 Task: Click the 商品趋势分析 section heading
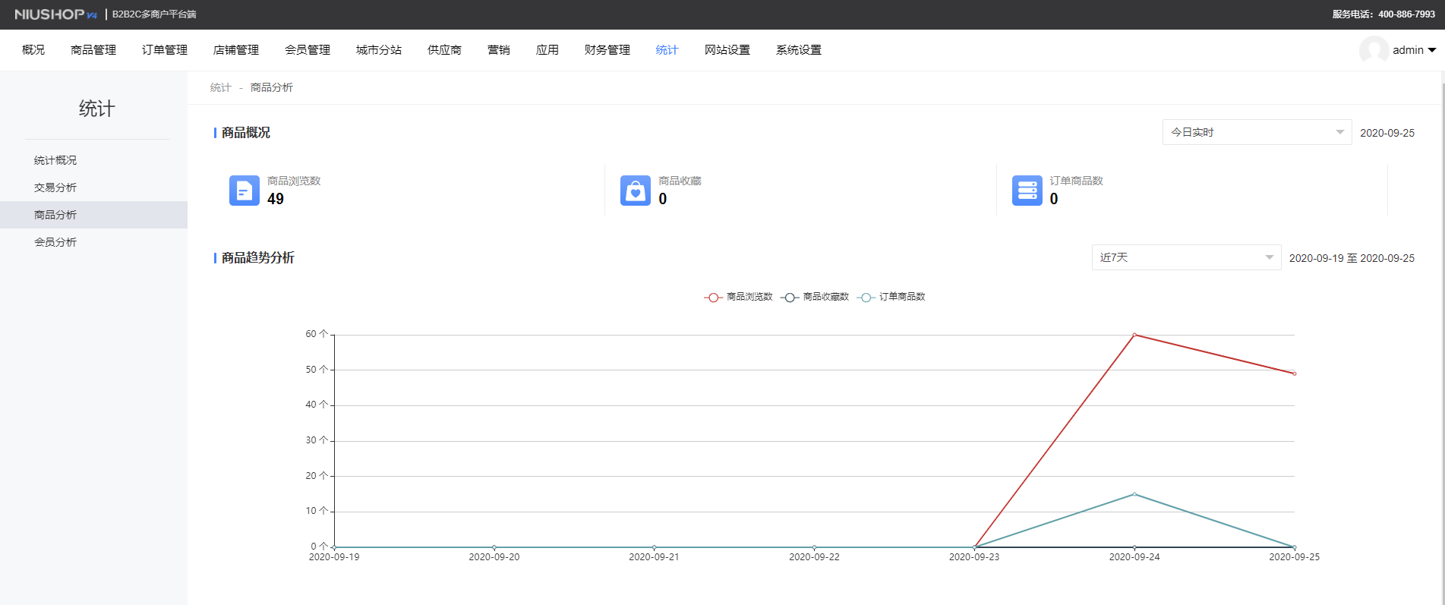(x=258, y=258)
